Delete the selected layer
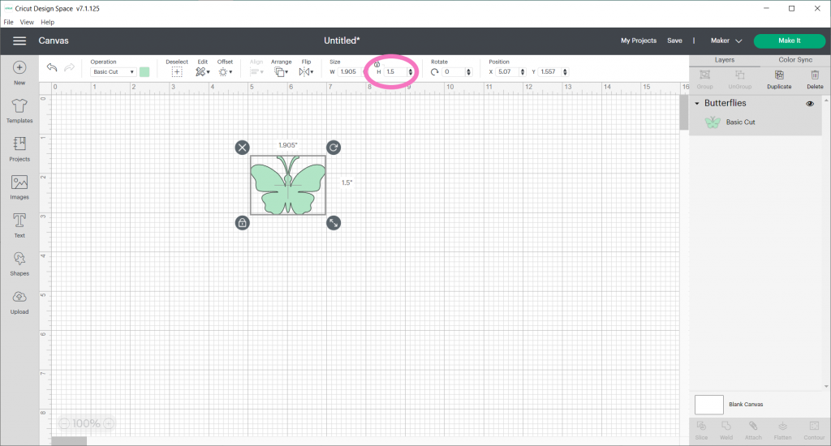This screenshot has height=446, width=831. pos(815,79)
